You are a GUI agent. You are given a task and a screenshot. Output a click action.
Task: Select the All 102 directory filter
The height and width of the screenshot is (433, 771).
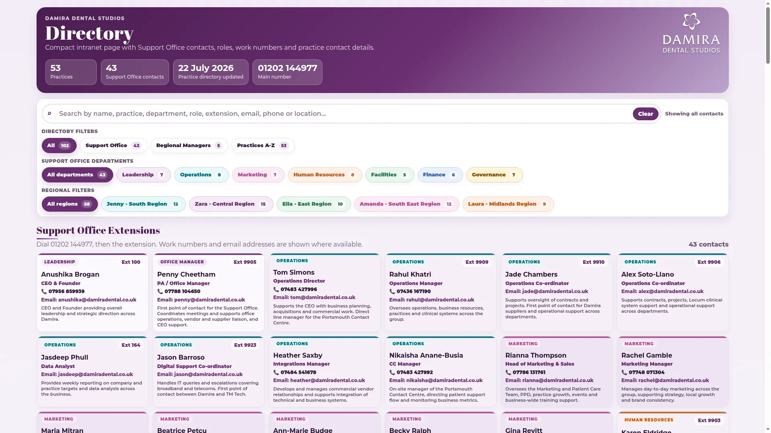tap(59, 146)
